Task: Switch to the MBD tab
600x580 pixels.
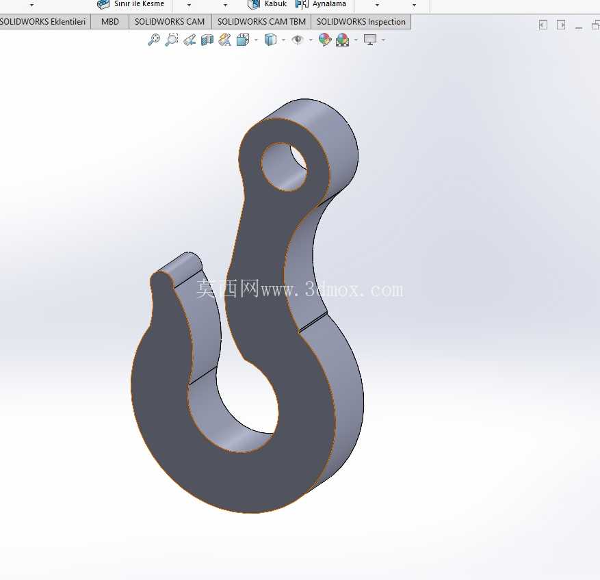Action: pos(110,22)
